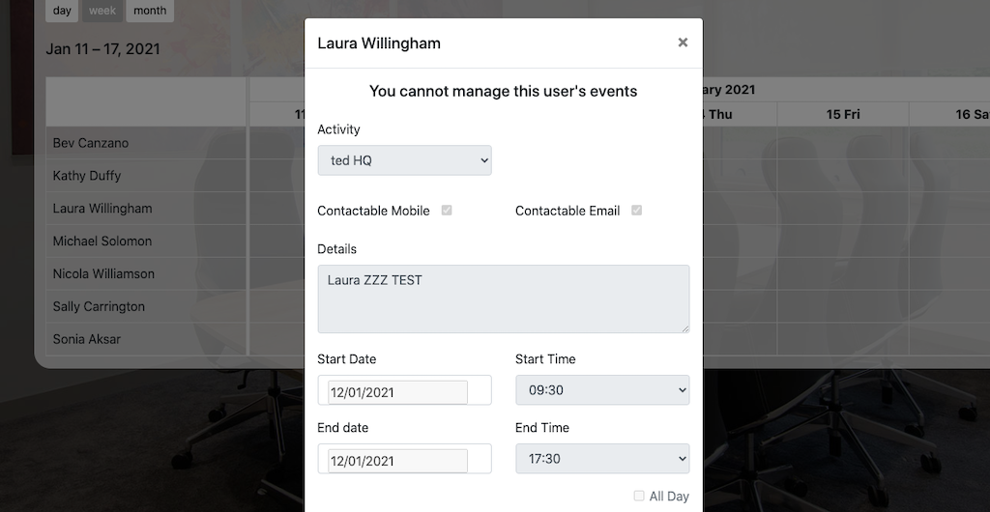Open the Activity dropdown

pyautogui.click(x=404, y=160)
